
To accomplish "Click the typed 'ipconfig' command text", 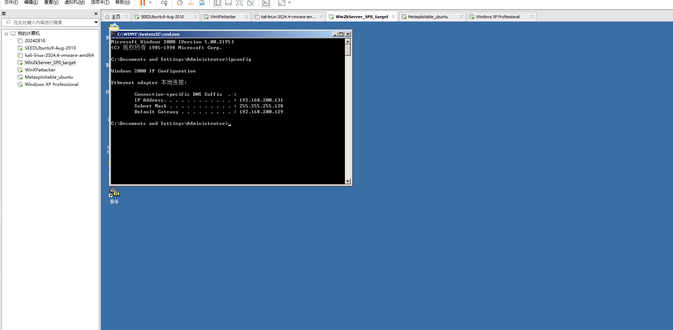I will pos(240,59).
